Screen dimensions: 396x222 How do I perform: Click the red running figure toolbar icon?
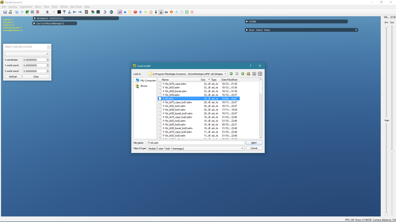[x=38, y=12]
